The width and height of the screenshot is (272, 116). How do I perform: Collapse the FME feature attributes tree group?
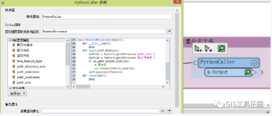pyautogui.click(x=10, y=40)
